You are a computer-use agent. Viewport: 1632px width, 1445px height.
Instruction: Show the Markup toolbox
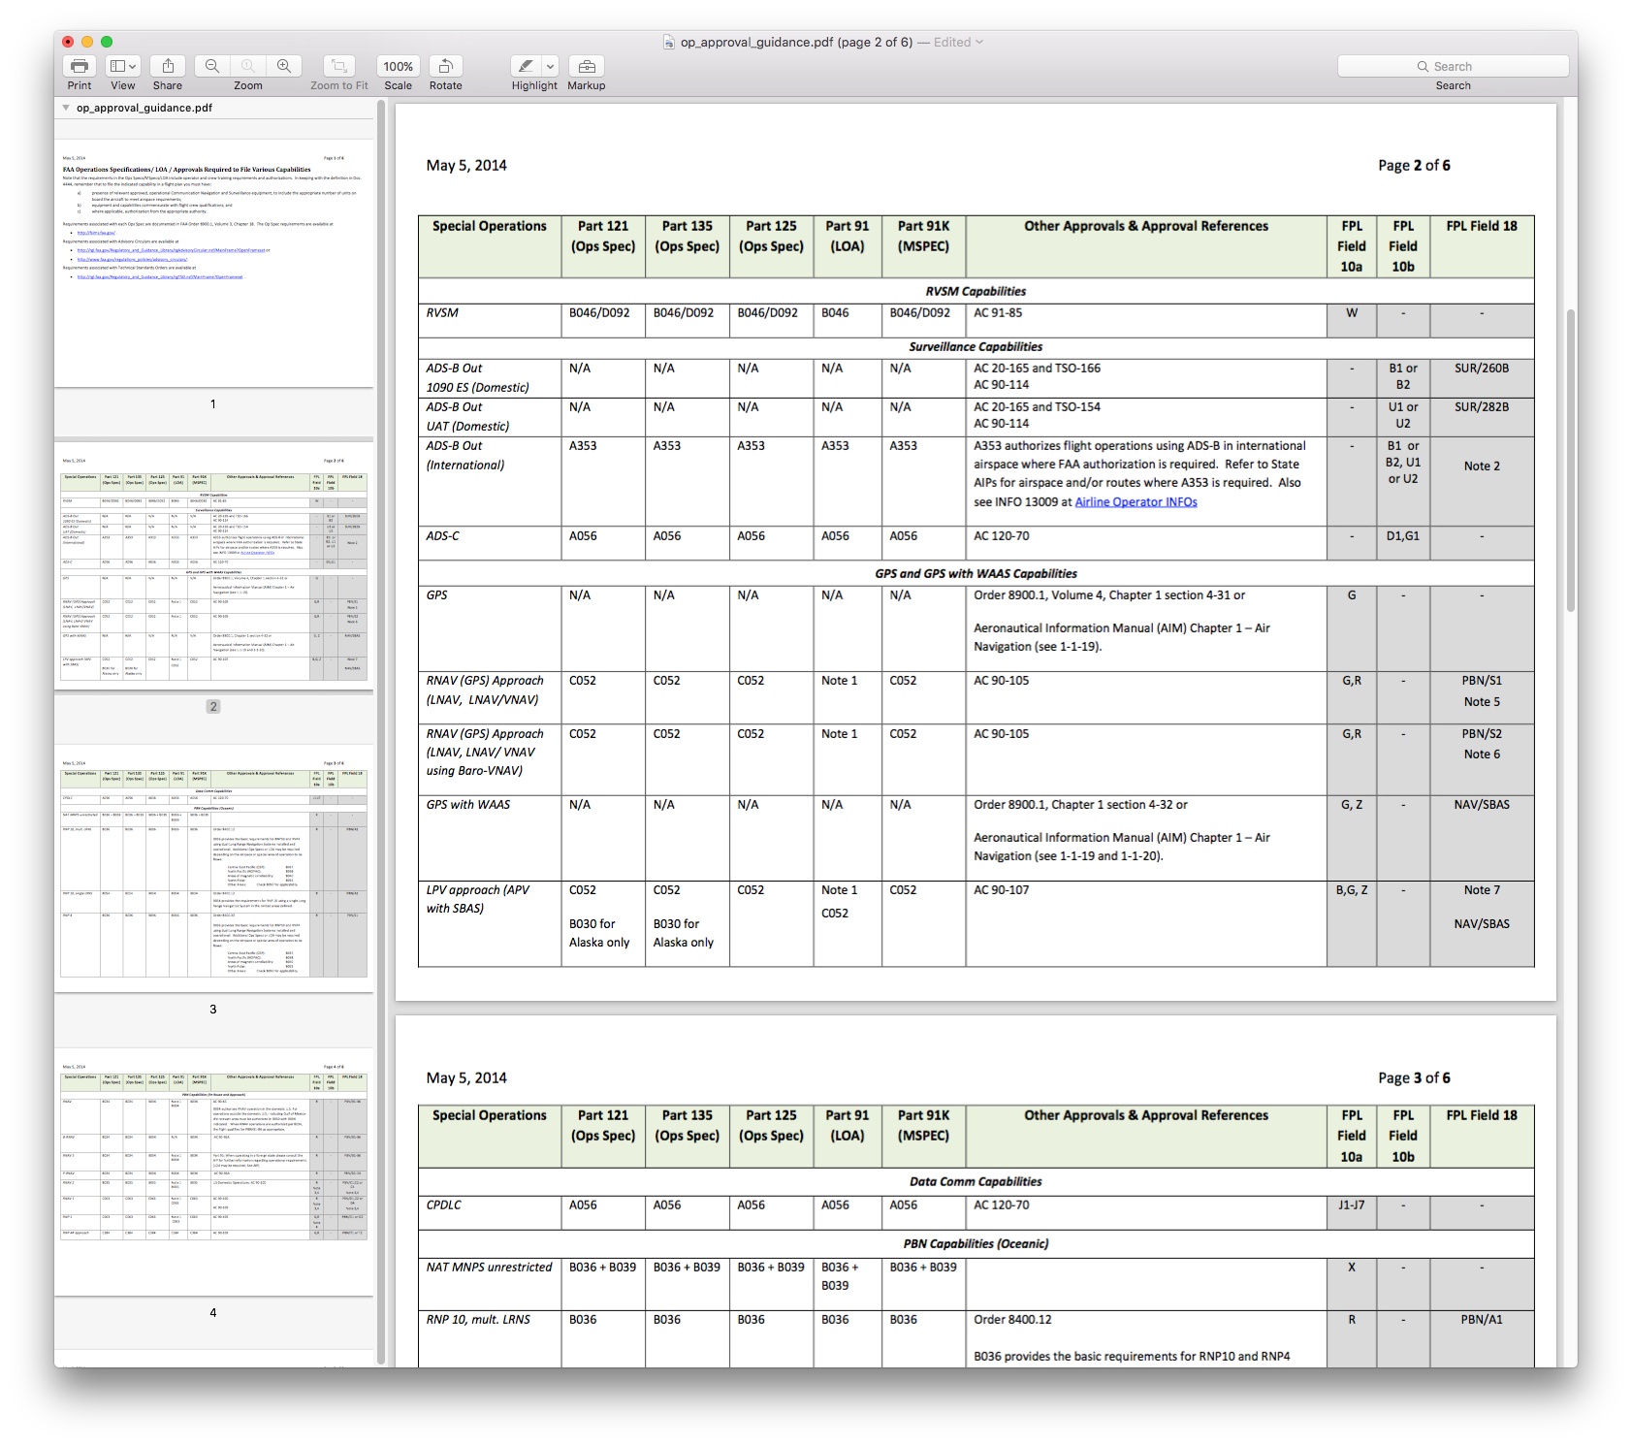587,66
